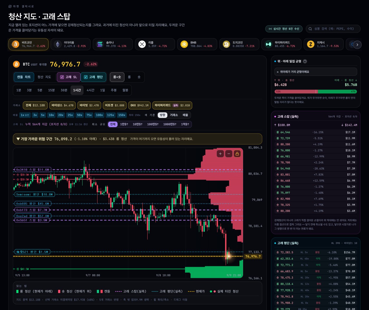Switch to the 캔들 차트 tab

coord(24,77)
